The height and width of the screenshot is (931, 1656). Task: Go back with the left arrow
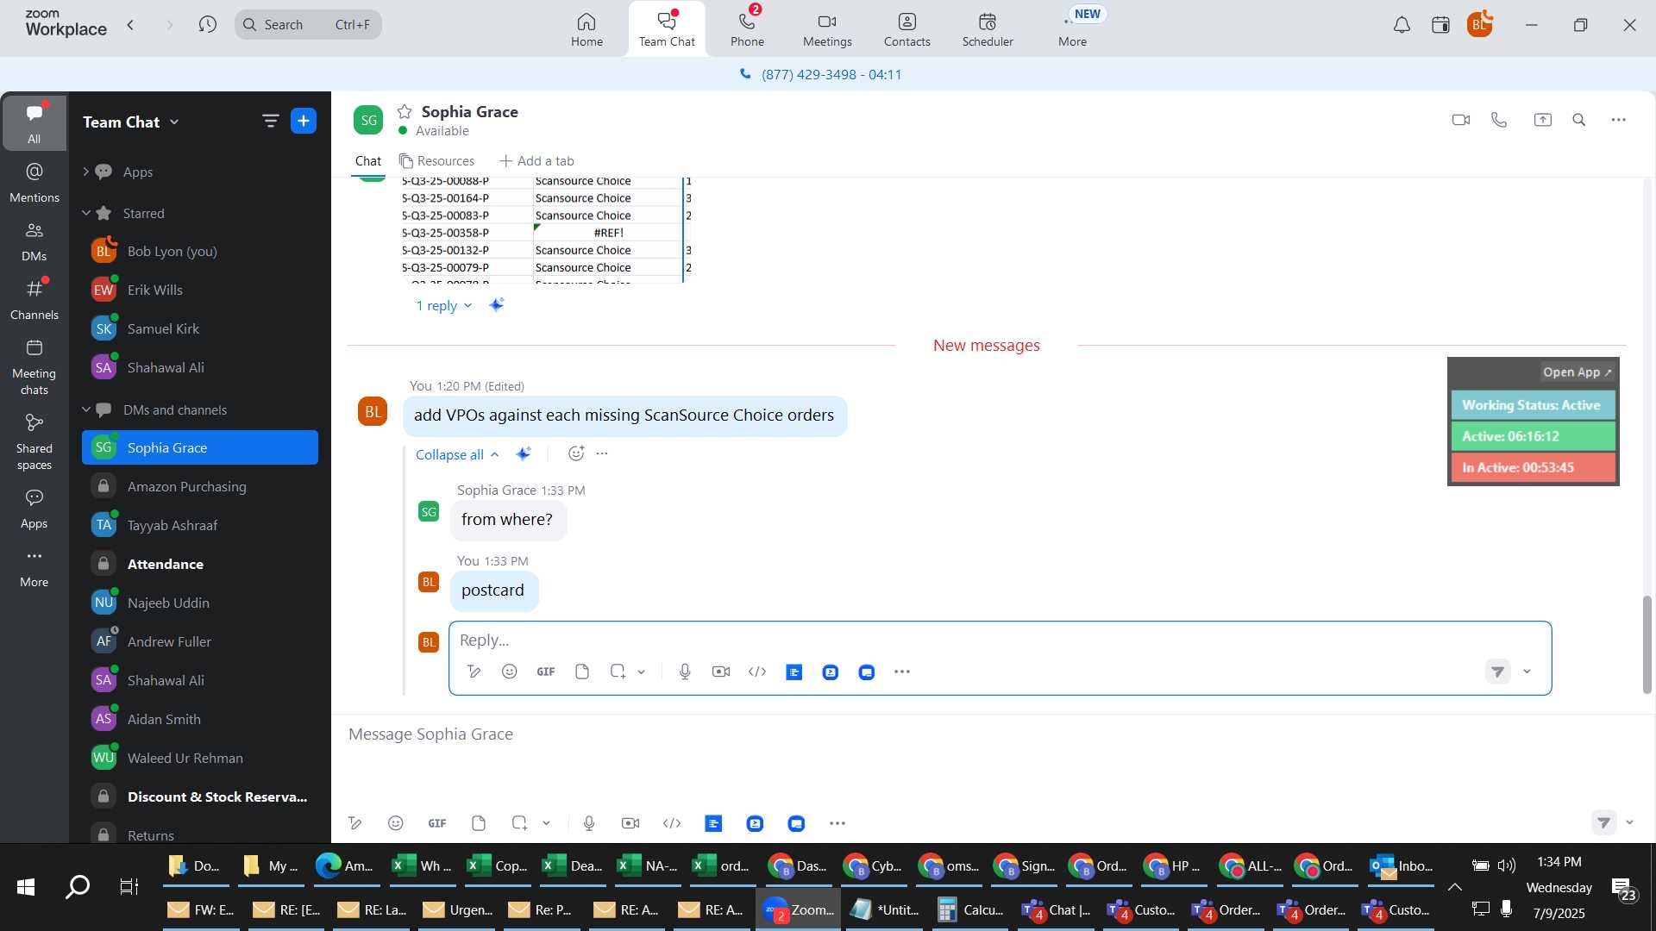[130, 24]
